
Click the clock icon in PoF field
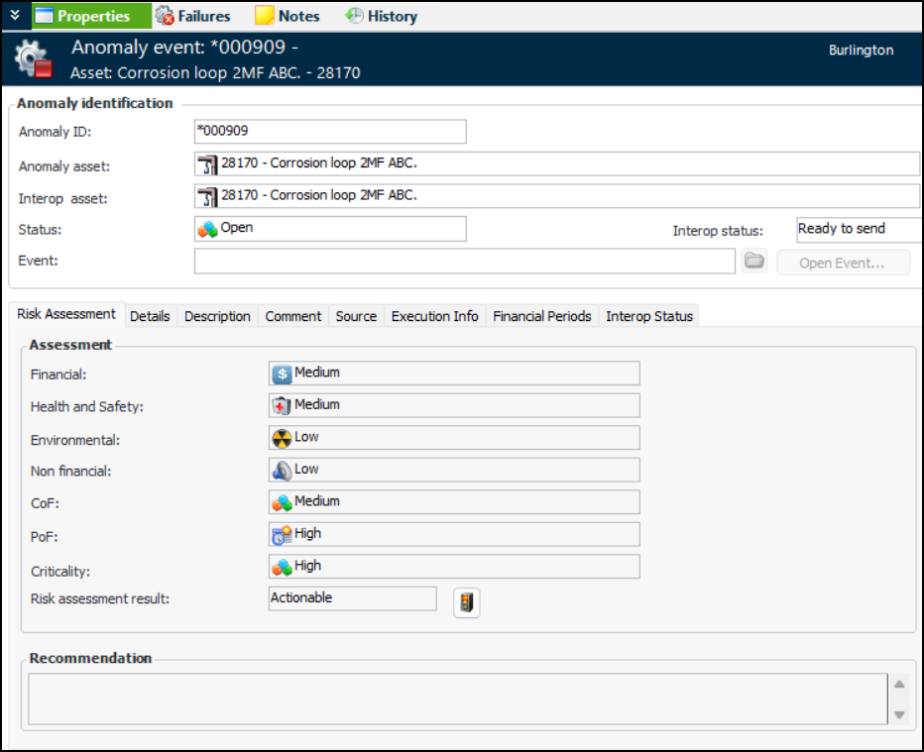[x=283, y=534]
